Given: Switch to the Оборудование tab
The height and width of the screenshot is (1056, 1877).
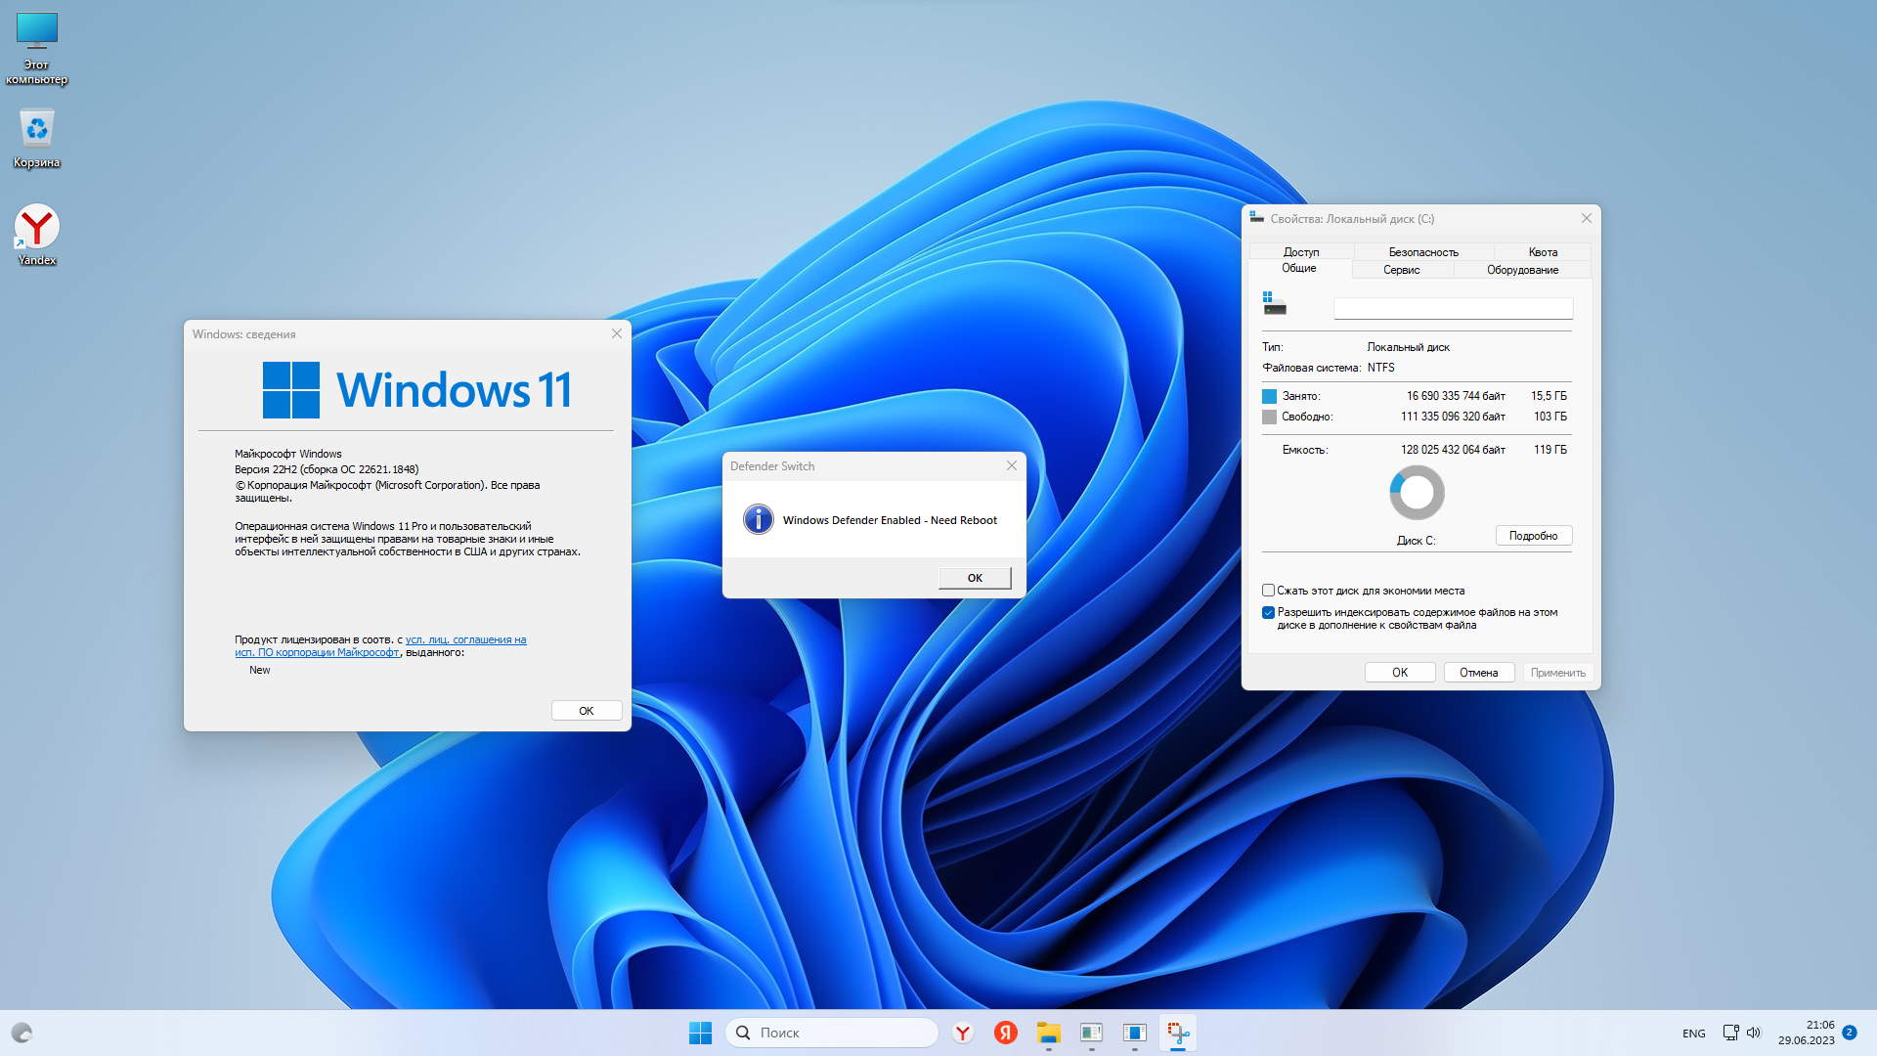Looking at the screenshot, I should click(x=1522, y=270).
